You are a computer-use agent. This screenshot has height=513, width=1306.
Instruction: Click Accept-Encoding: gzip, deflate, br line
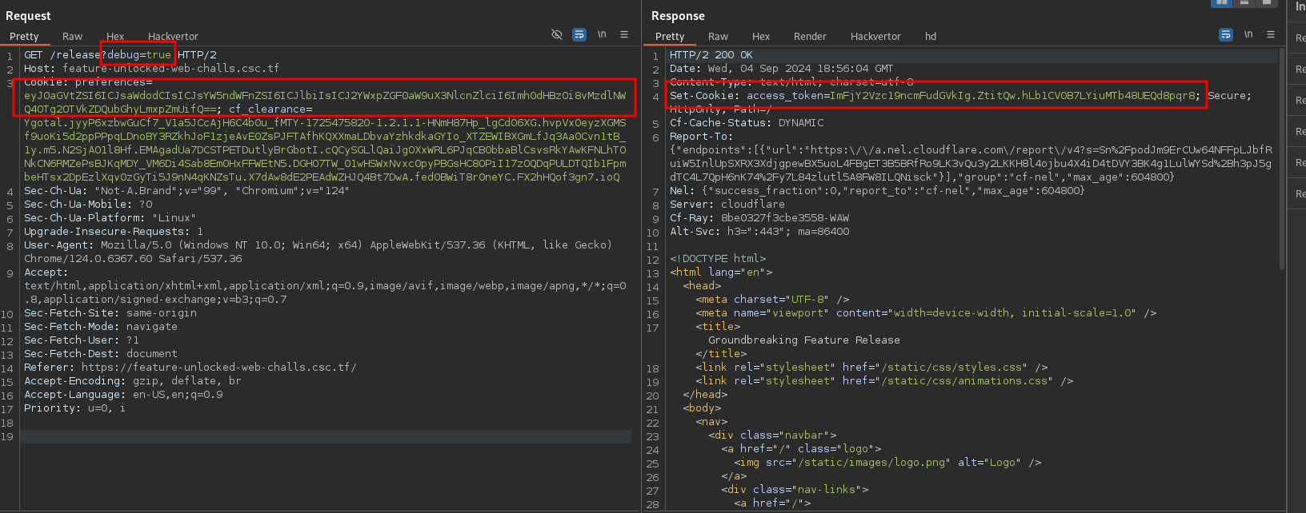[133, 381]
